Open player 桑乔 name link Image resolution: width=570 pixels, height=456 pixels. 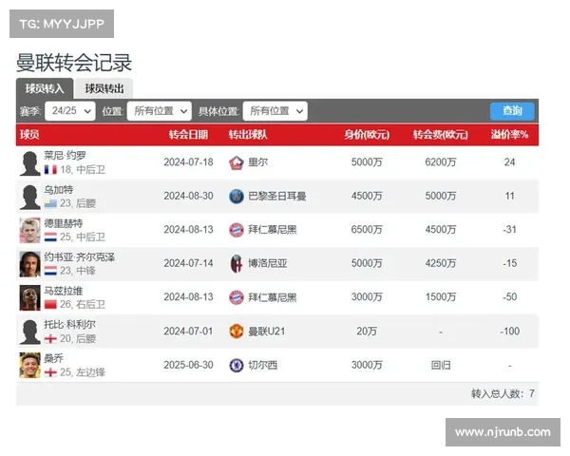[x=54, y=358]
